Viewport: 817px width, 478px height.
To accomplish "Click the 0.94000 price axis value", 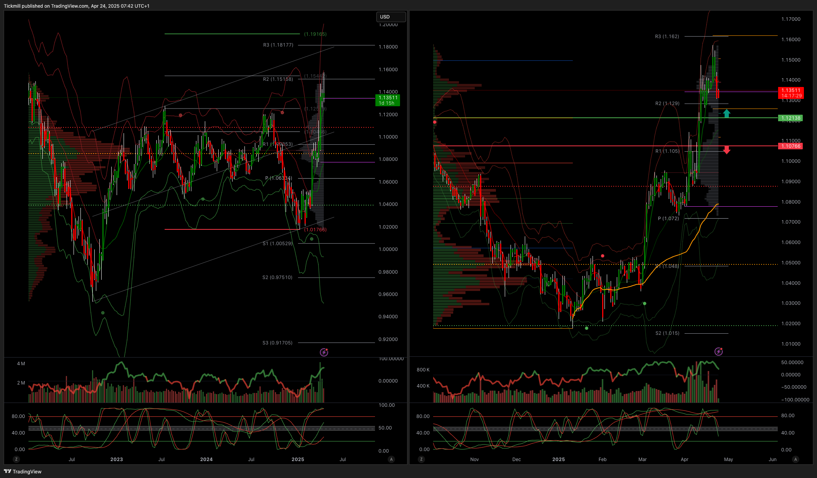I will [388, 317].
